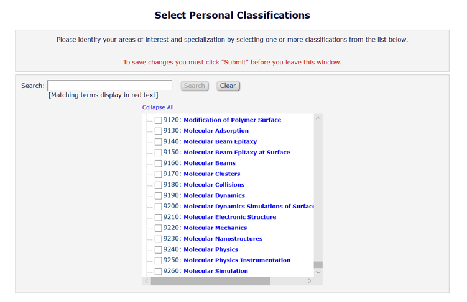This screenshot has width=467, height=302.
Task: Click the horizontal scroll right arrow
Action: click(310, 281)
